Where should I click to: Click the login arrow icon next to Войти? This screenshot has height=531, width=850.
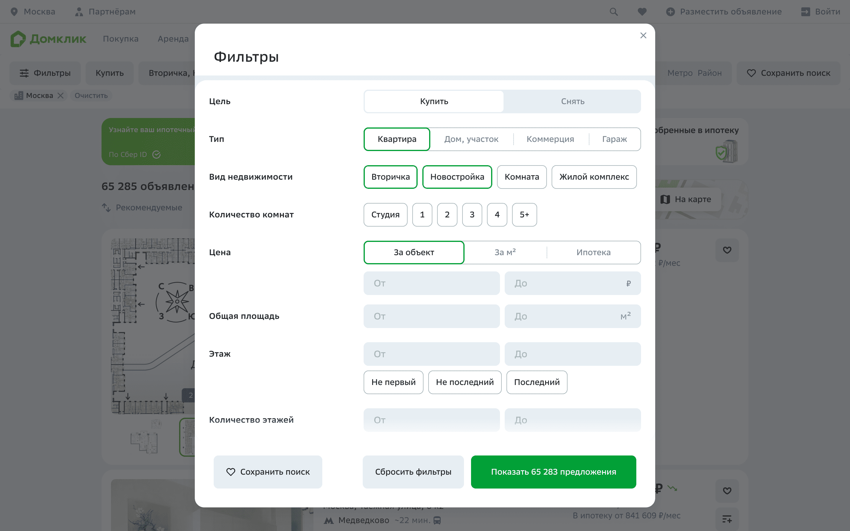[805, 12]
